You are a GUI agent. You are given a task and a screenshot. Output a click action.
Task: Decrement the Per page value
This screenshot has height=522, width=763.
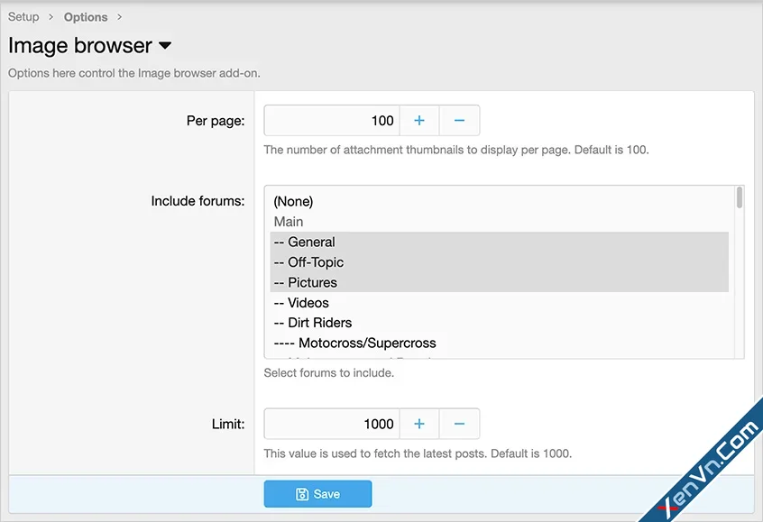[459, 120]
